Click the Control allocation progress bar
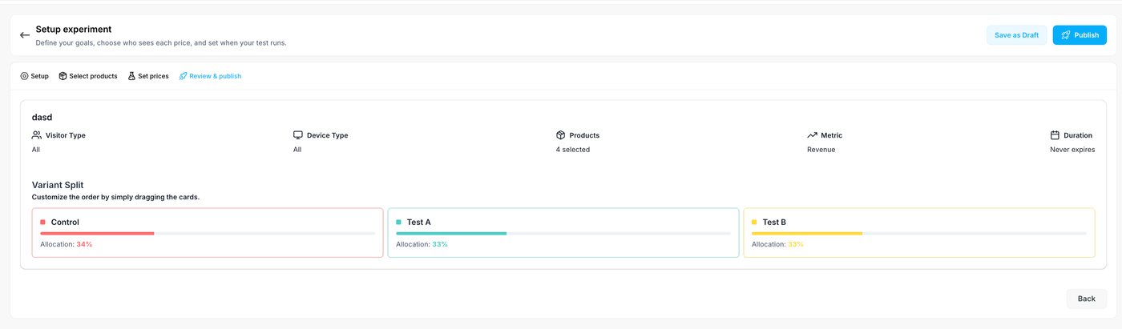Viewport: 1122px width, 329px height. (208, 233)
